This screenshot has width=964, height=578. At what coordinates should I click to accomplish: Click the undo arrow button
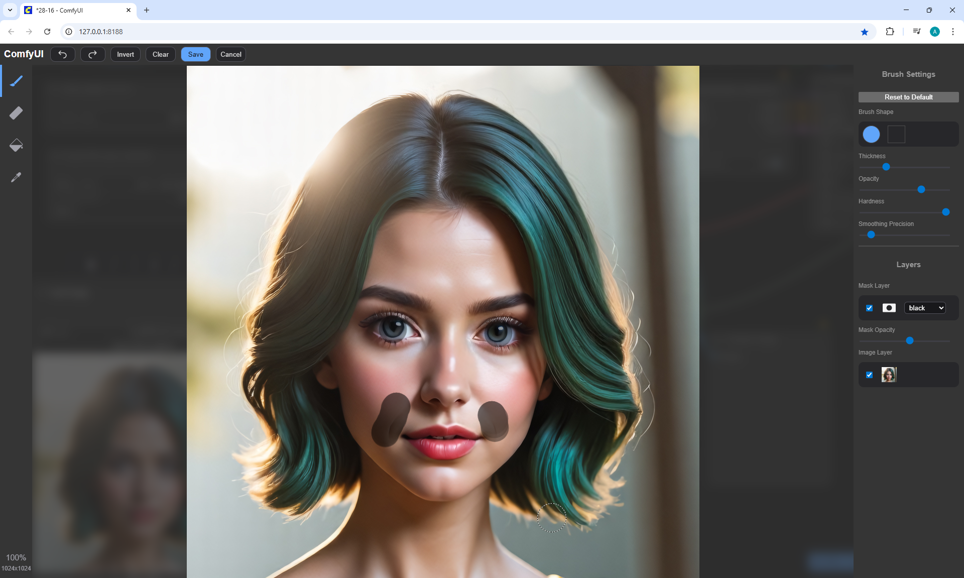63,54
